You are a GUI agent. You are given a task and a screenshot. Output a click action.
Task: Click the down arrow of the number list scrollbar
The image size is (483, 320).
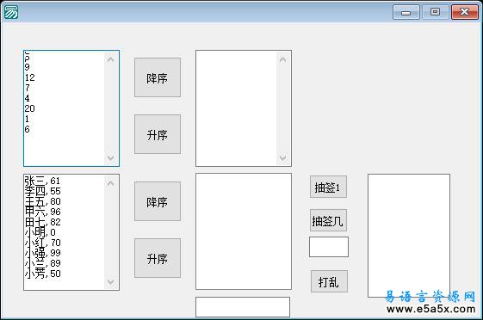(x=110, y=157)
